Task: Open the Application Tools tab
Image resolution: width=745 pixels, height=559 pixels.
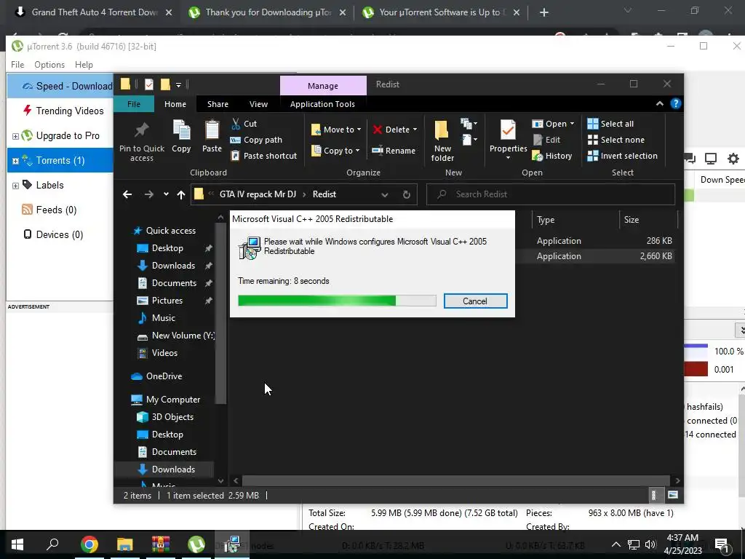Action: 322,104
